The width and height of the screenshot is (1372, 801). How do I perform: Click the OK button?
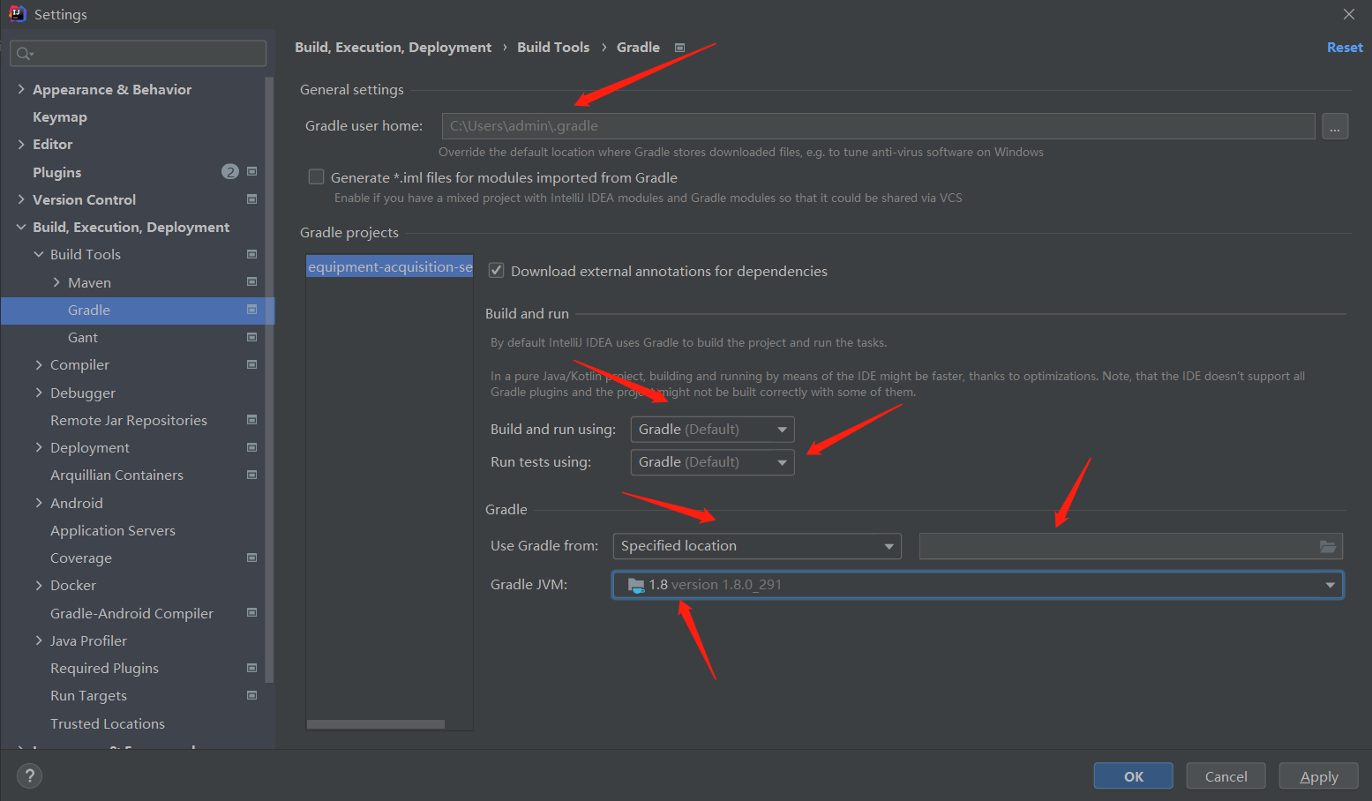[1134, 776]
